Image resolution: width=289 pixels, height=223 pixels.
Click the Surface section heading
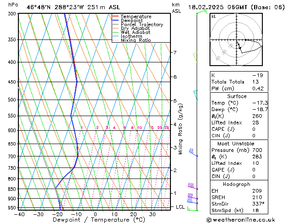[x=237, y=96]
